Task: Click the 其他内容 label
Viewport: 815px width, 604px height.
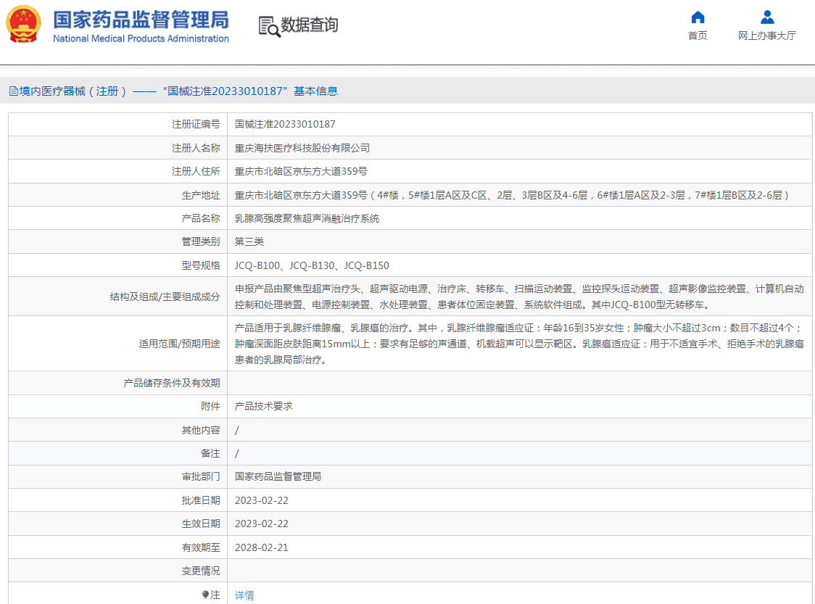Action: coord(201,431)
